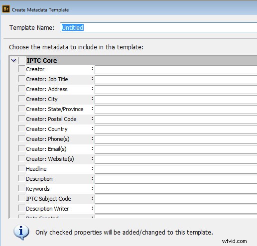Select the IPTC Core header label

pyautogui.click(x=42, y=60)
